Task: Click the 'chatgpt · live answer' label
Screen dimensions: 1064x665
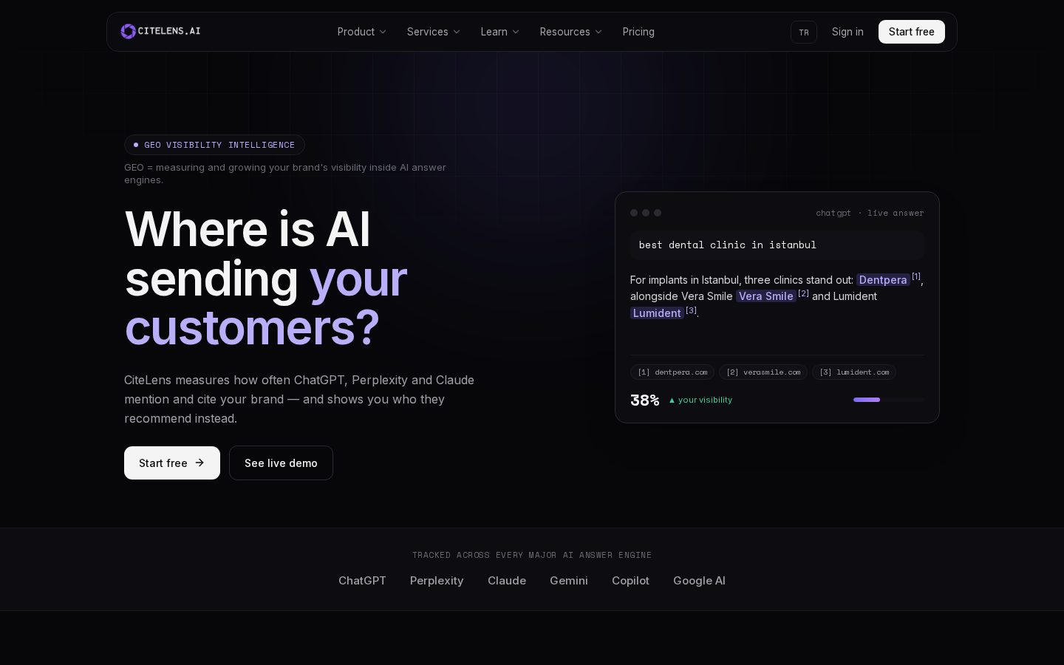Action: point(870,213)
